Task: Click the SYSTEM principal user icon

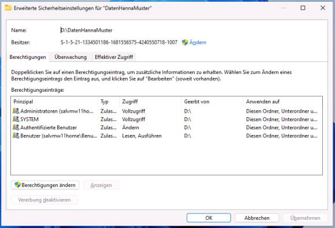Action: coord(16,119)
